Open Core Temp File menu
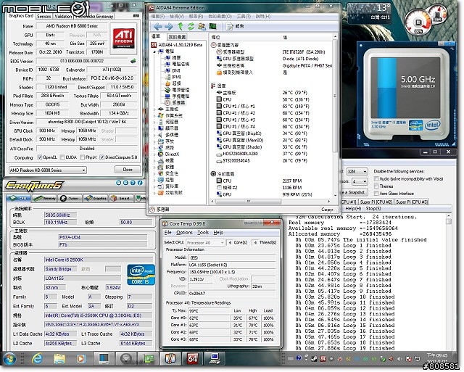Image resolution: width=464 pixels, height=372 pixels. pyautogui.click(x=167, y=233)
